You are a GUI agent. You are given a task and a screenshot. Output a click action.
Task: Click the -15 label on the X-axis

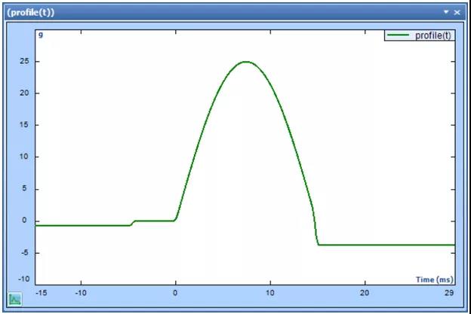[x=41, y=293]
